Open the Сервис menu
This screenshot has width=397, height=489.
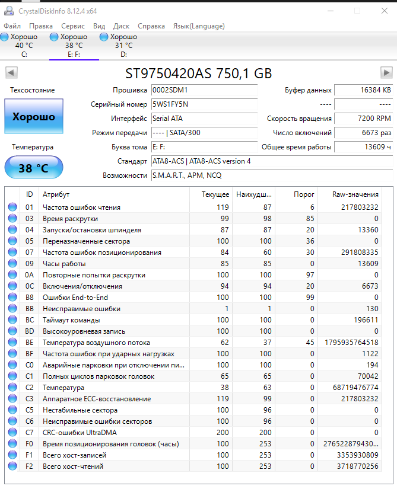click(x=73, y=26)
